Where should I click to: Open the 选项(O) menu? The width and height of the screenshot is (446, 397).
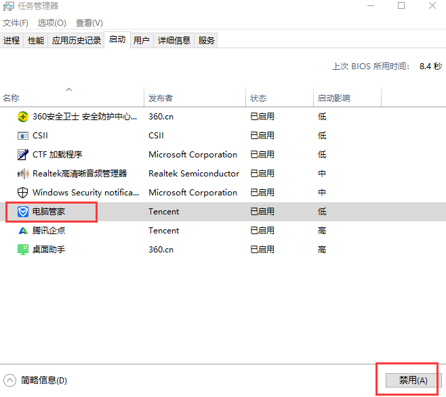click(x=52, y=23)
